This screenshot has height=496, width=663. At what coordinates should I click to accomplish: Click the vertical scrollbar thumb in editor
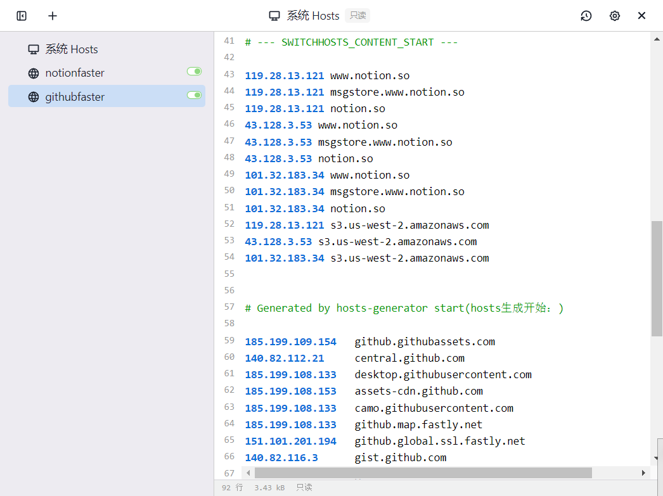point(657,279)
